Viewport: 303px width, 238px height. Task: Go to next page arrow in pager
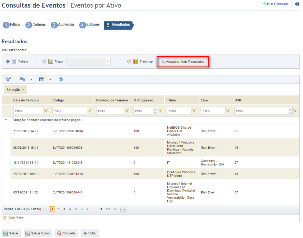point(123,209)
